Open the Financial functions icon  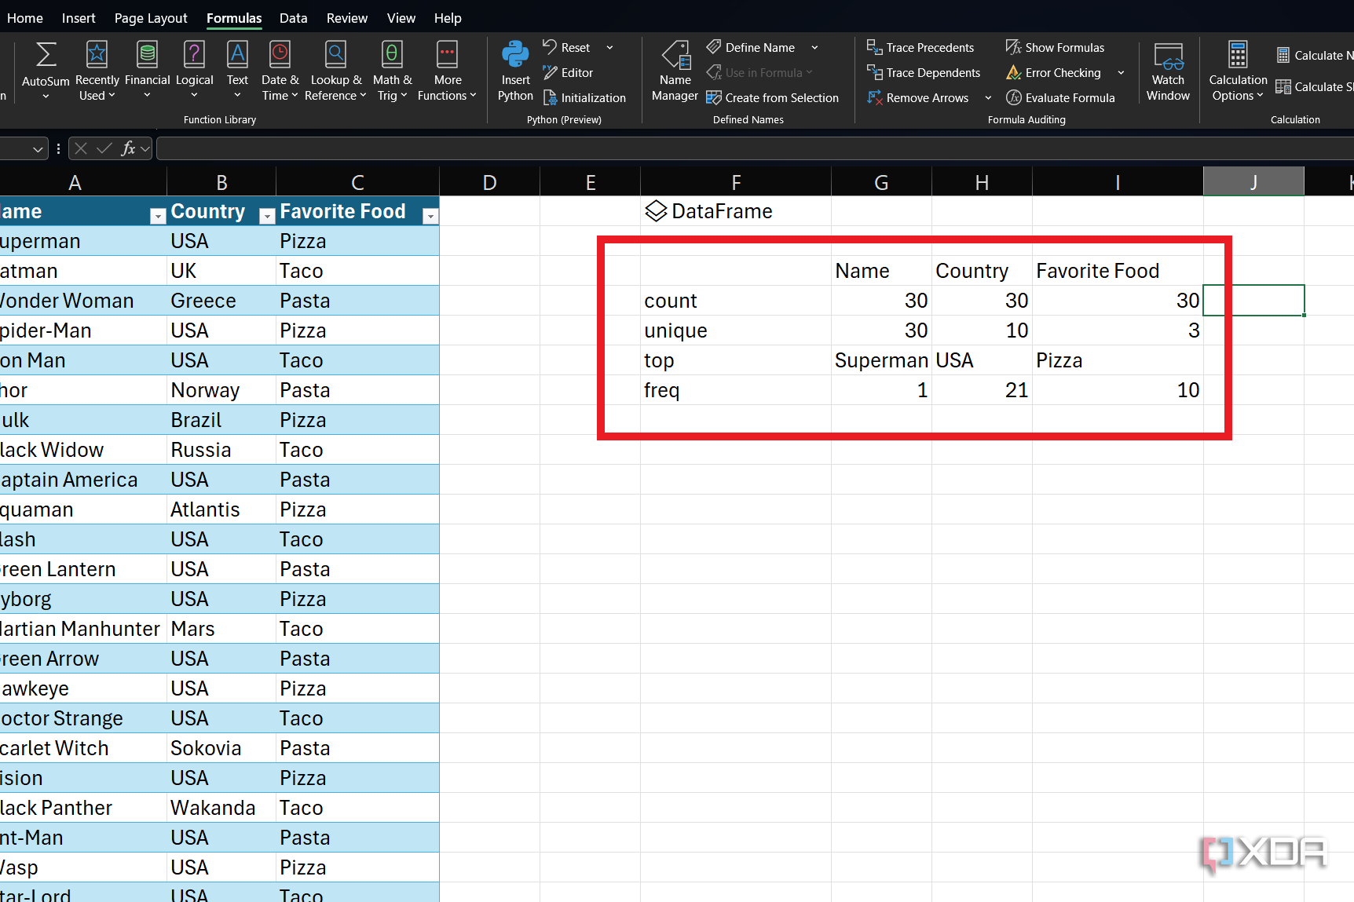147,55
